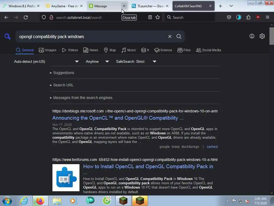Click the insecure connection padlock icon
The width and height of the screenshot is (274, 206).
click(x=51, y=17)
